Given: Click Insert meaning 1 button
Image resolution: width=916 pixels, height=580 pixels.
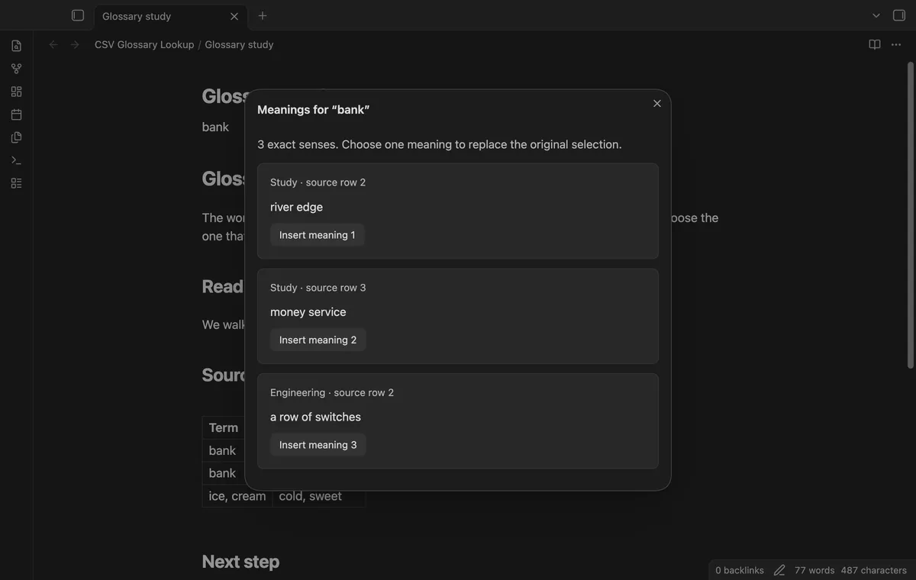Looking at the screenshot, I should [x=318, y=235].
